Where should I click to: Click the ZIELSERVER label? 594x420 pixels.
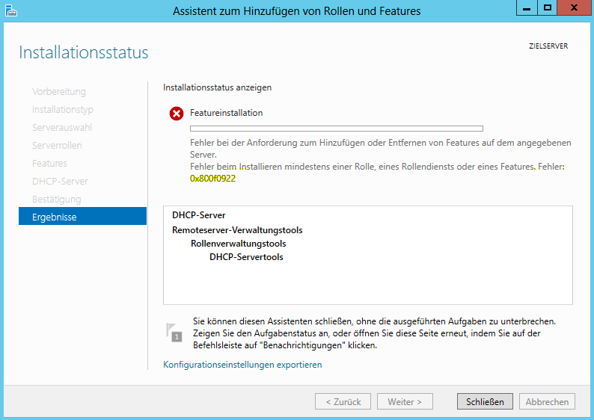tap(548, 46)
